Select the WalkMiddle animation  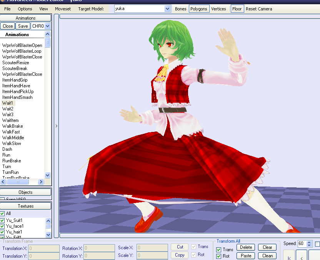tap(13, 138)
